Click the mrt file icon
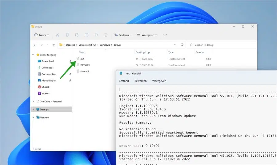 [78, 59]
